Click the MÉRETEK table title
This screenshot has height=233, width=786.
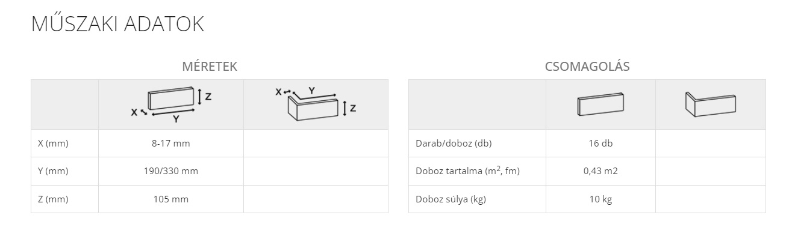(210, 67)
